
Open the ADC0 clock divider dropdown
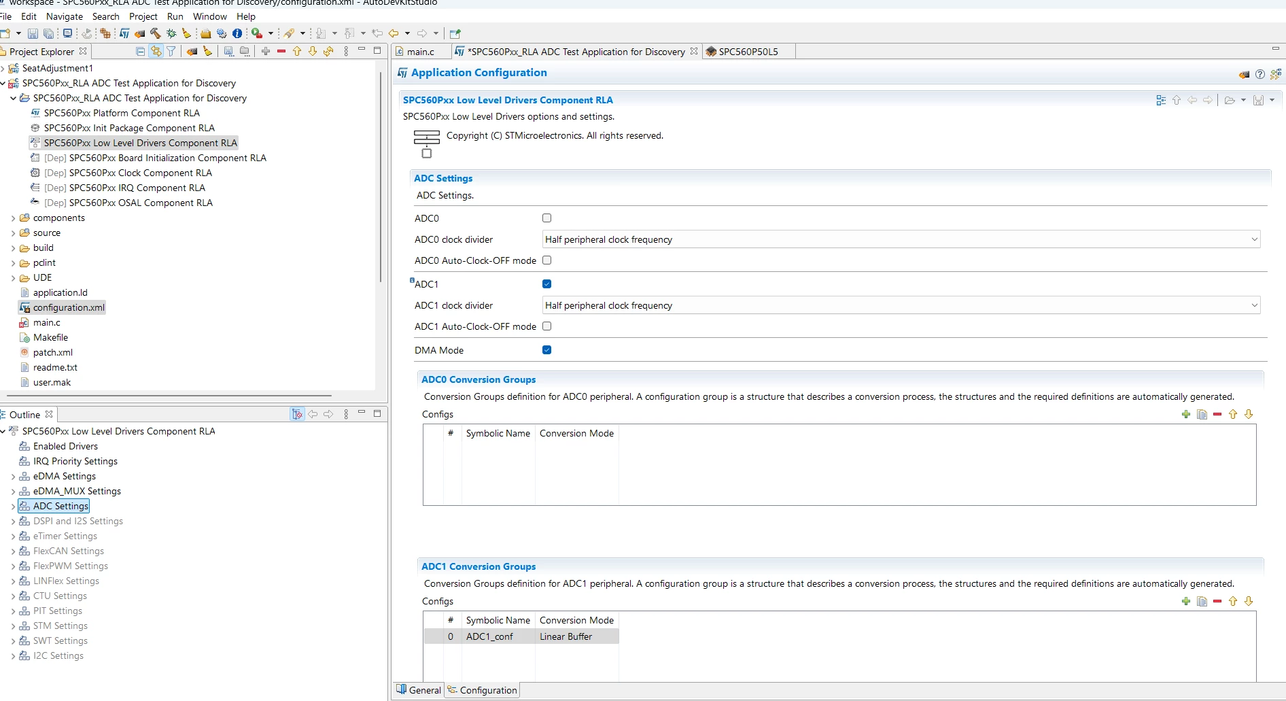coord(901,239)
